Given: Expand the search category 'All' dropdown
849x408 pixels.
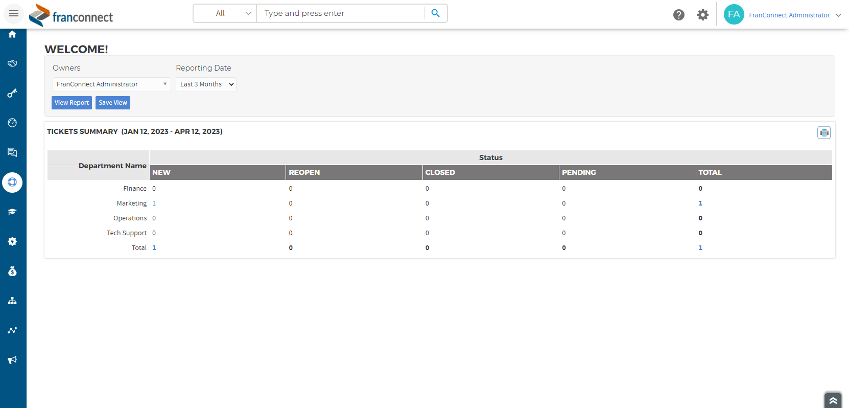Looking at the screenshot, I should pos(225,13).
